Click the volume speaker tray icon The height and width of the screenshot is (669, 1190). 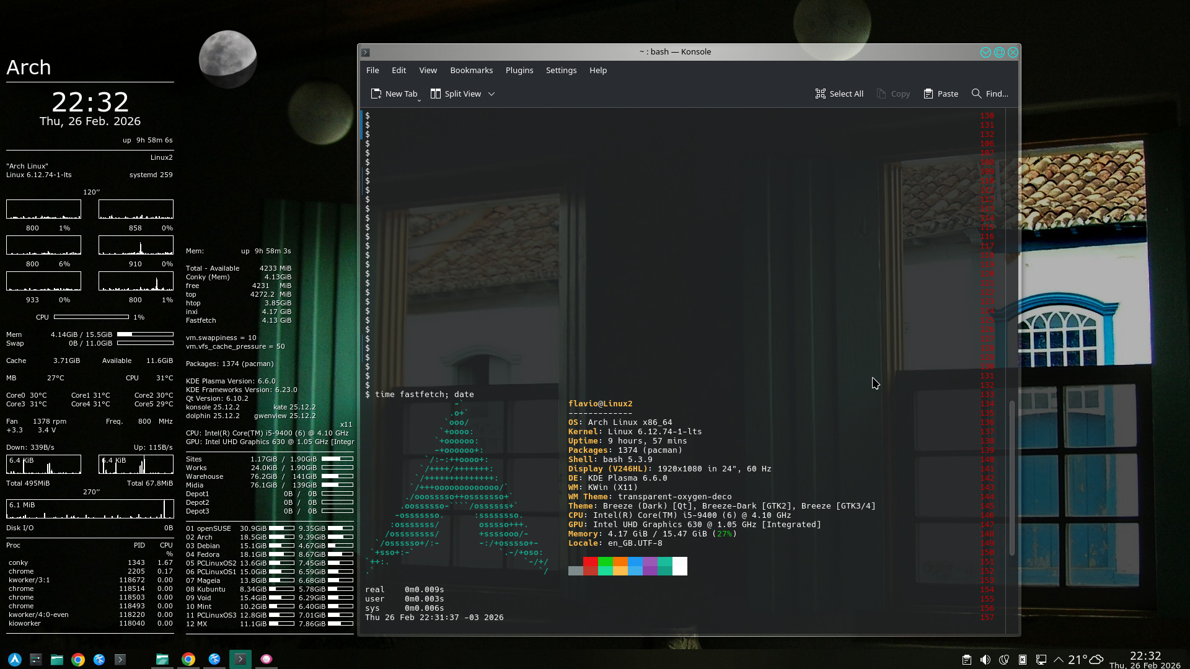tap(985, 660)
